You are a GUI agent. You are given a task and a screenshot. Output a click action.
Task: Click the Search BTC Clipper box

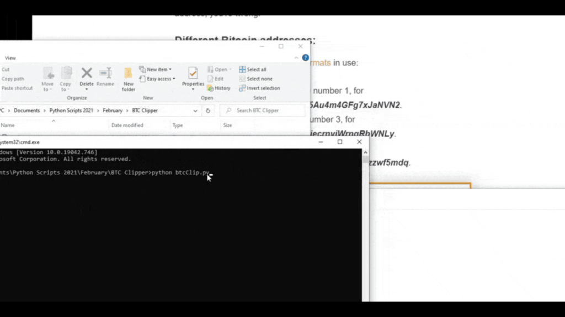tap(262, 110)
